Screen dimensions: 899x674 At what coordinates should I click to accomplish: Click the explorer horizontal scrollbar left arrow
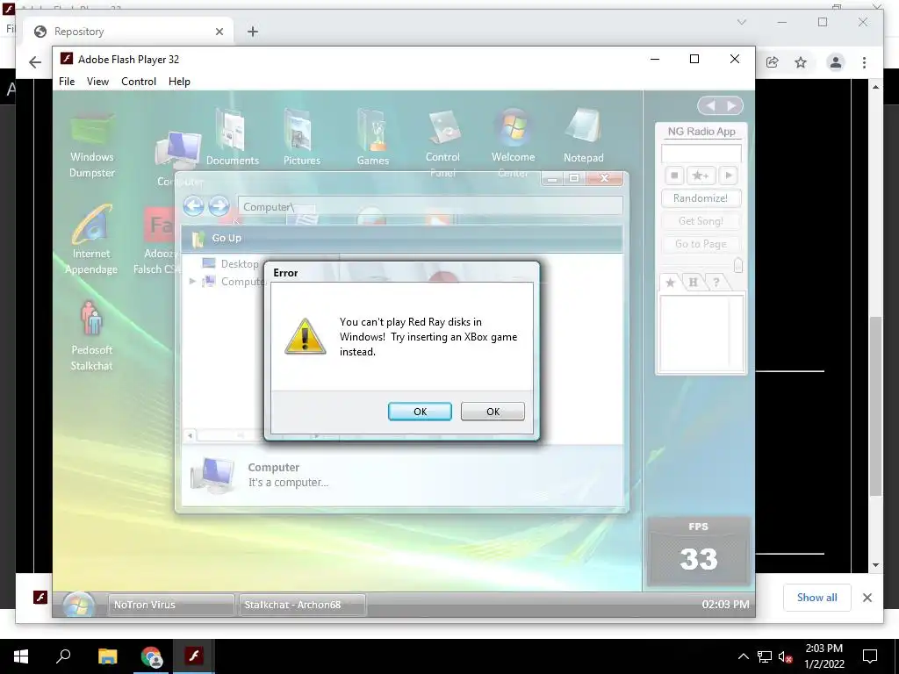(x=190, y=435)
